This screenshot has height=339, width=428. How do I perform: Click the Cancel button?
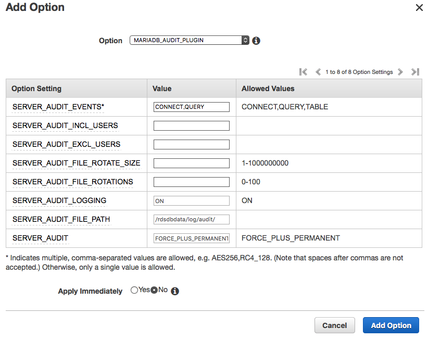(x=335, y=325)
